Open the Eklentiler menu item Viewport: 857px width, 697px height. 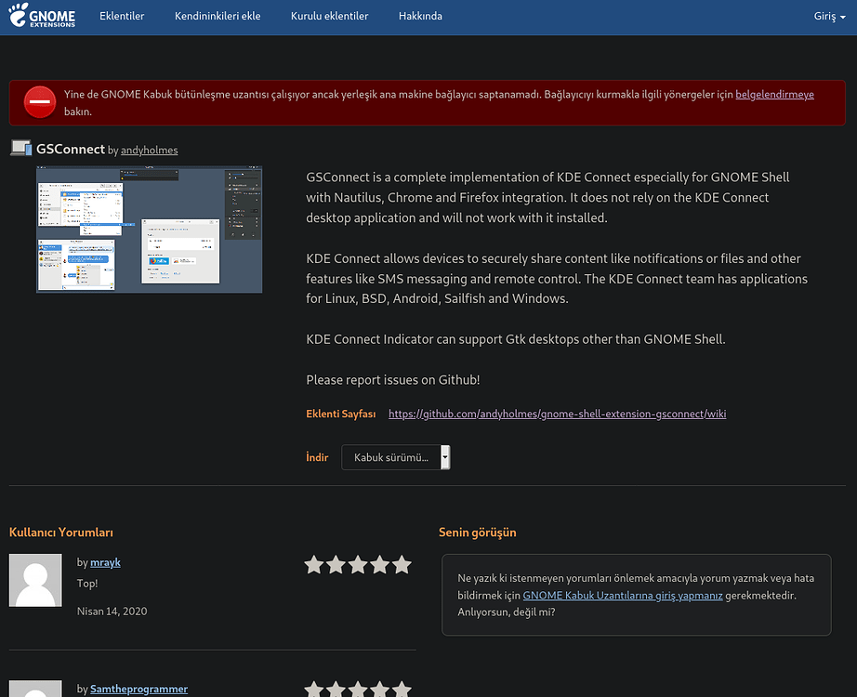click(122, 17)
